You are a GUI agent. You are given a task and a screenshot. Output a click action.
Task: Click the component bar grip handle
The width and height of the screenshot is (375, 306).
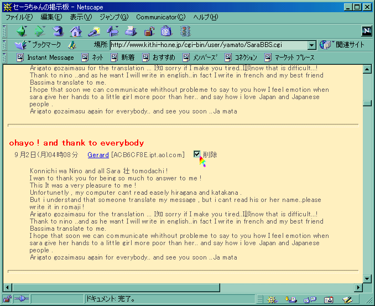(260, 299)
